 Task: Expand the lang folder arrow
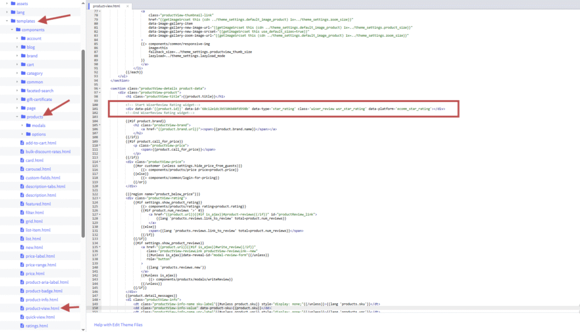[x=7, y=12]
